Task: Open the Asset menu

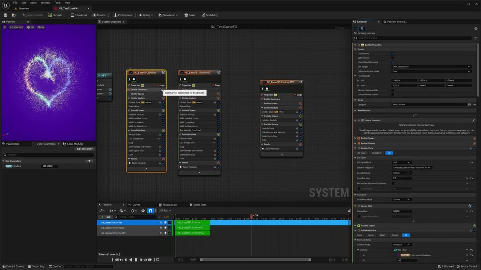Action: (x=33, y=3)
